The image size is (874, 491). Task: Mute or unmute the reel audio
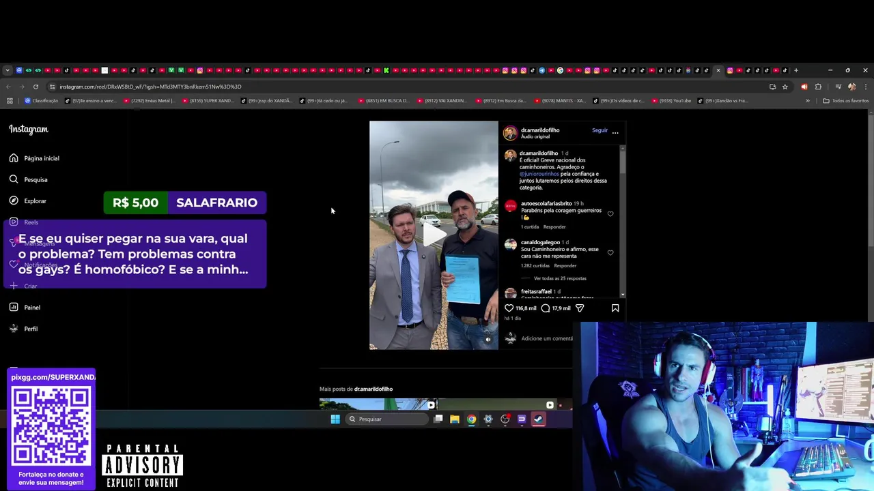click(488, 340)
